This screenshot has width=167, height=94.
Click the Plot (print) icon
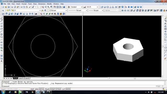coord(12,7)
